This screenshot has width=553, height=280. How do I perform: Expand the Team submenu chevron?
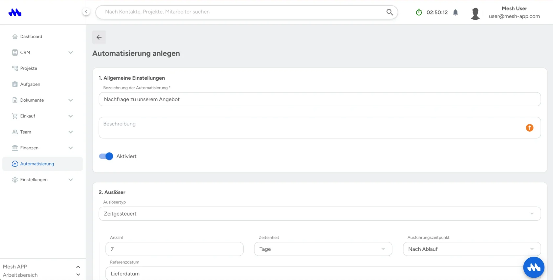point(70,132)
